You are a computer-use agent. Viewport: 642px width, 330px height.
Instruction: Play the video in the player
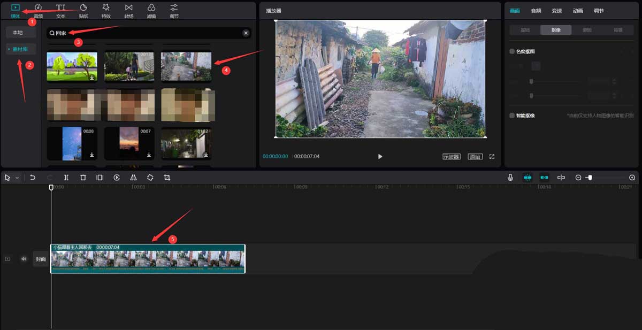380,156
